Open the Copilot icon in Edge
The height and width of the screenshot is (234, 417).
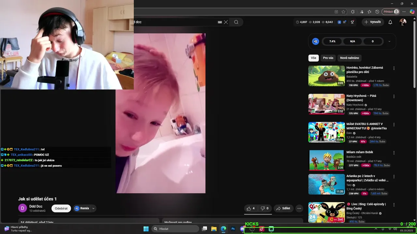tap(412, 12)
